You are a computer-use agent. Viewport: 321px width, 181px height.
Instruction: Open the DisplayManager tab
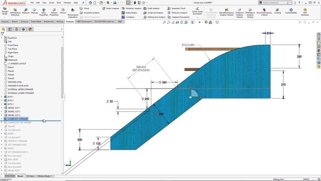click(30, 29)
